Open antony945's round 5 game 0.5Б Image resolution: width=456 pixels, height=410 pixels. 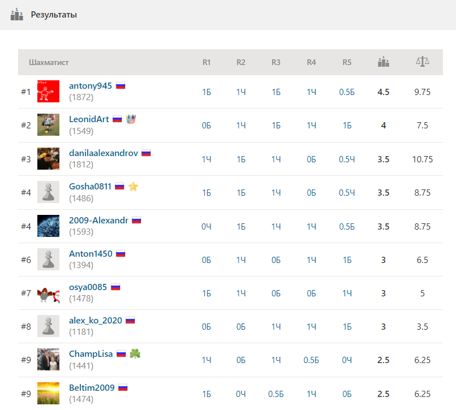point(347,92)
